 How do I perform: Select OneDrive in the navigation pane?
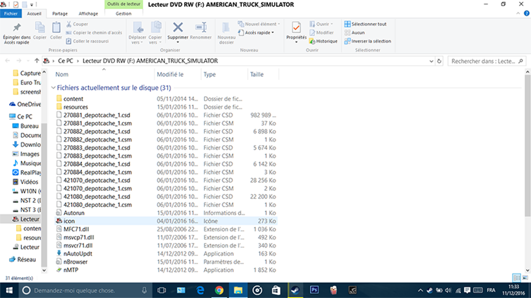[25, 104]
